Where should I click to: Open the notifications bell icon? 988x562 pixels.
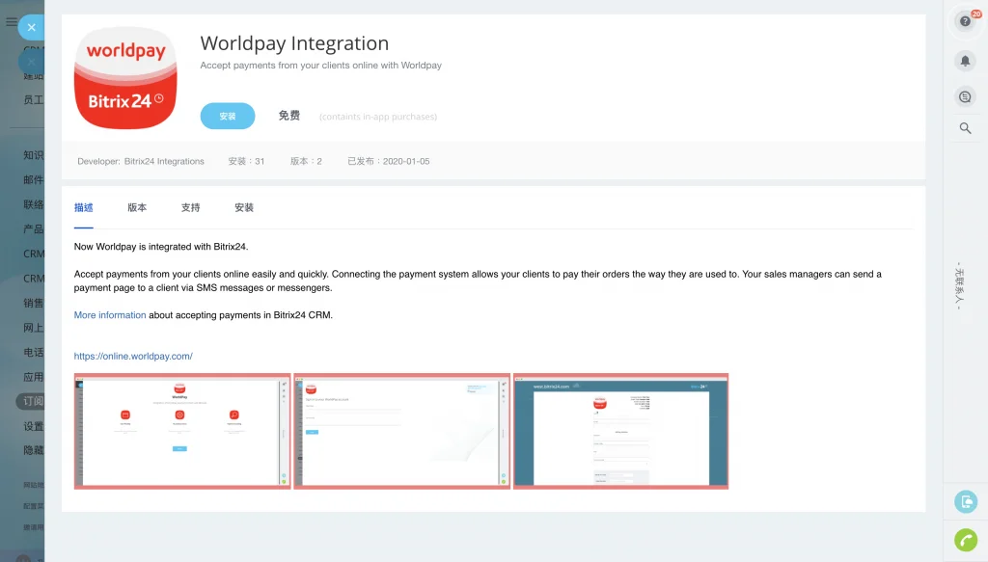pos(965,61)
